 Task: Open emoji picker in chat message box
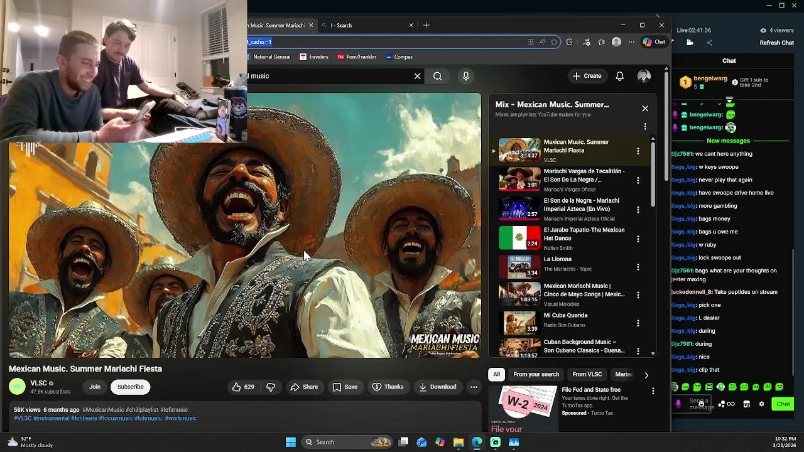tap(702, 404)
